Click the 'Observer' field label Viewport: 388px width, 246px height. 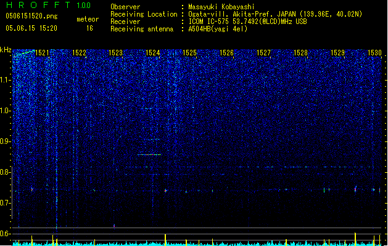(125, 7)
